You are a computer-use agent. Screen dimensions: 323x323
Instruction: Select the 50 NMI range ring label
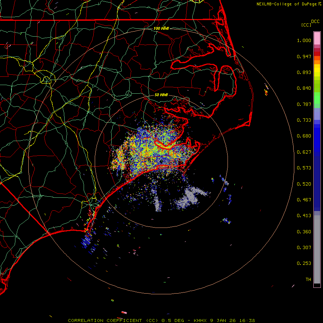161,95
